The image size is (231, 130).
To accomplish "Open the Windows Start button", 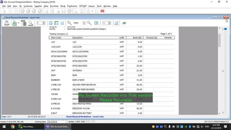I will [4, 127].
